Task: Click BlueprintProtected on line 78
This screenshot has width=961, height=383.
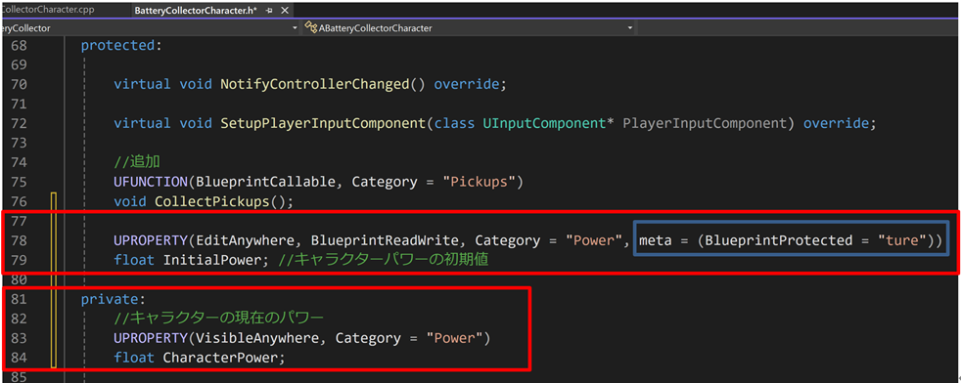Action: (x=778, y=240)
